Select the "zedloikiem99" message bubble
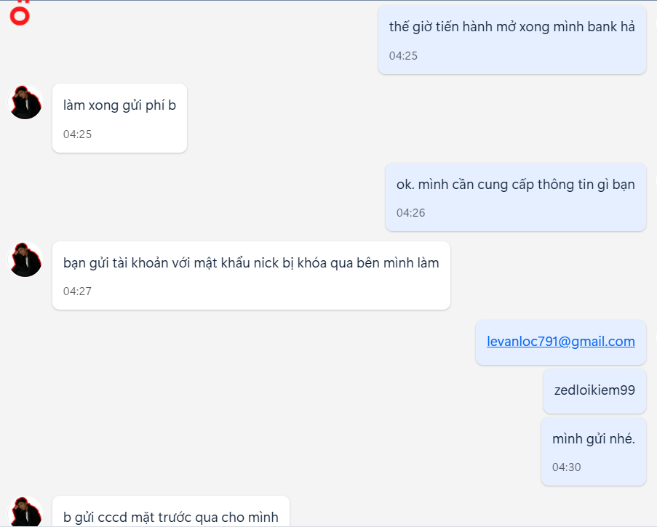 click(594, 390)
